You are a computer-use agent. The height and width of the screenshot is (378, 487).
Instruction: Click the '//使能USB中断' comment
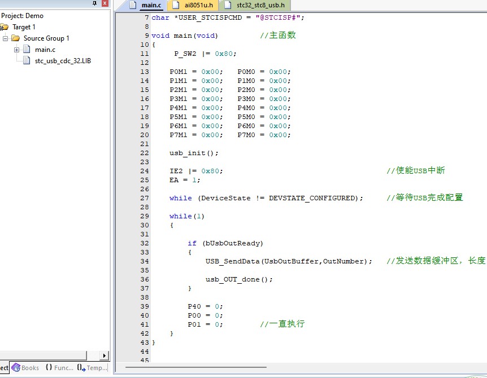click(x=416, y=170)
